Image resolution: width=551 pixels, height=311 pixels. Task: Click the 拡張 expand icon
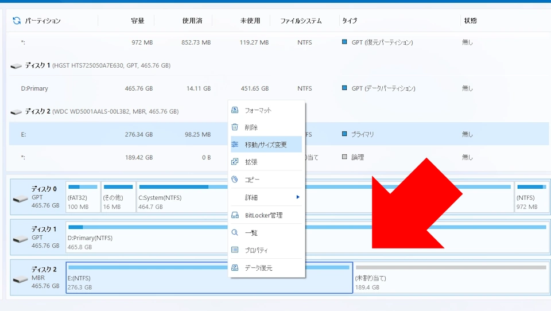tap(235, 162)
